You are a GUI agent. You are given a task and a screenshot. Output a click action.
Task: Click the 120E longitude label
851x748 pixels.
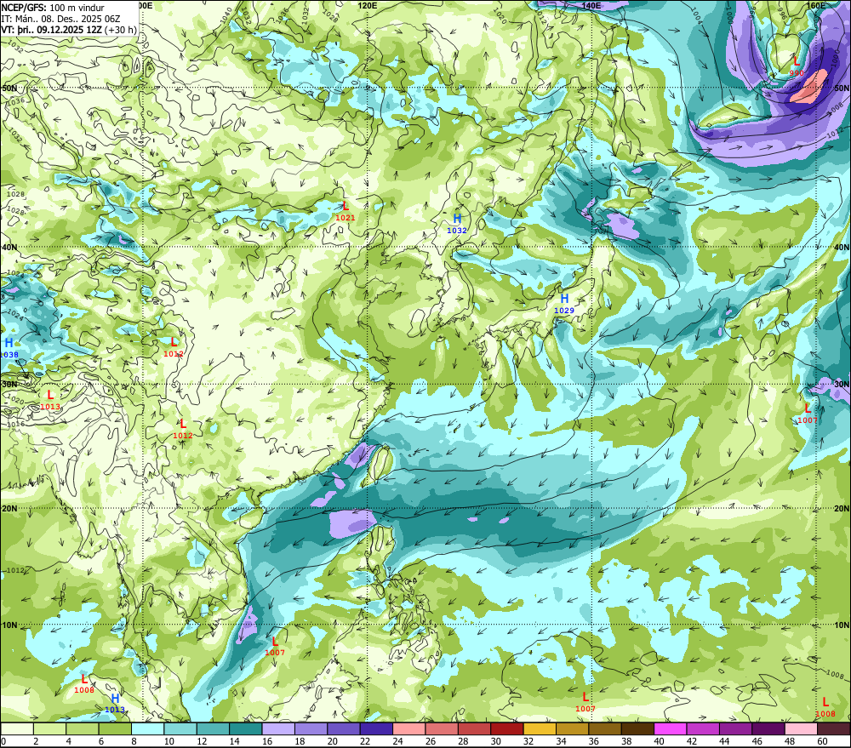tap(368, 5)
